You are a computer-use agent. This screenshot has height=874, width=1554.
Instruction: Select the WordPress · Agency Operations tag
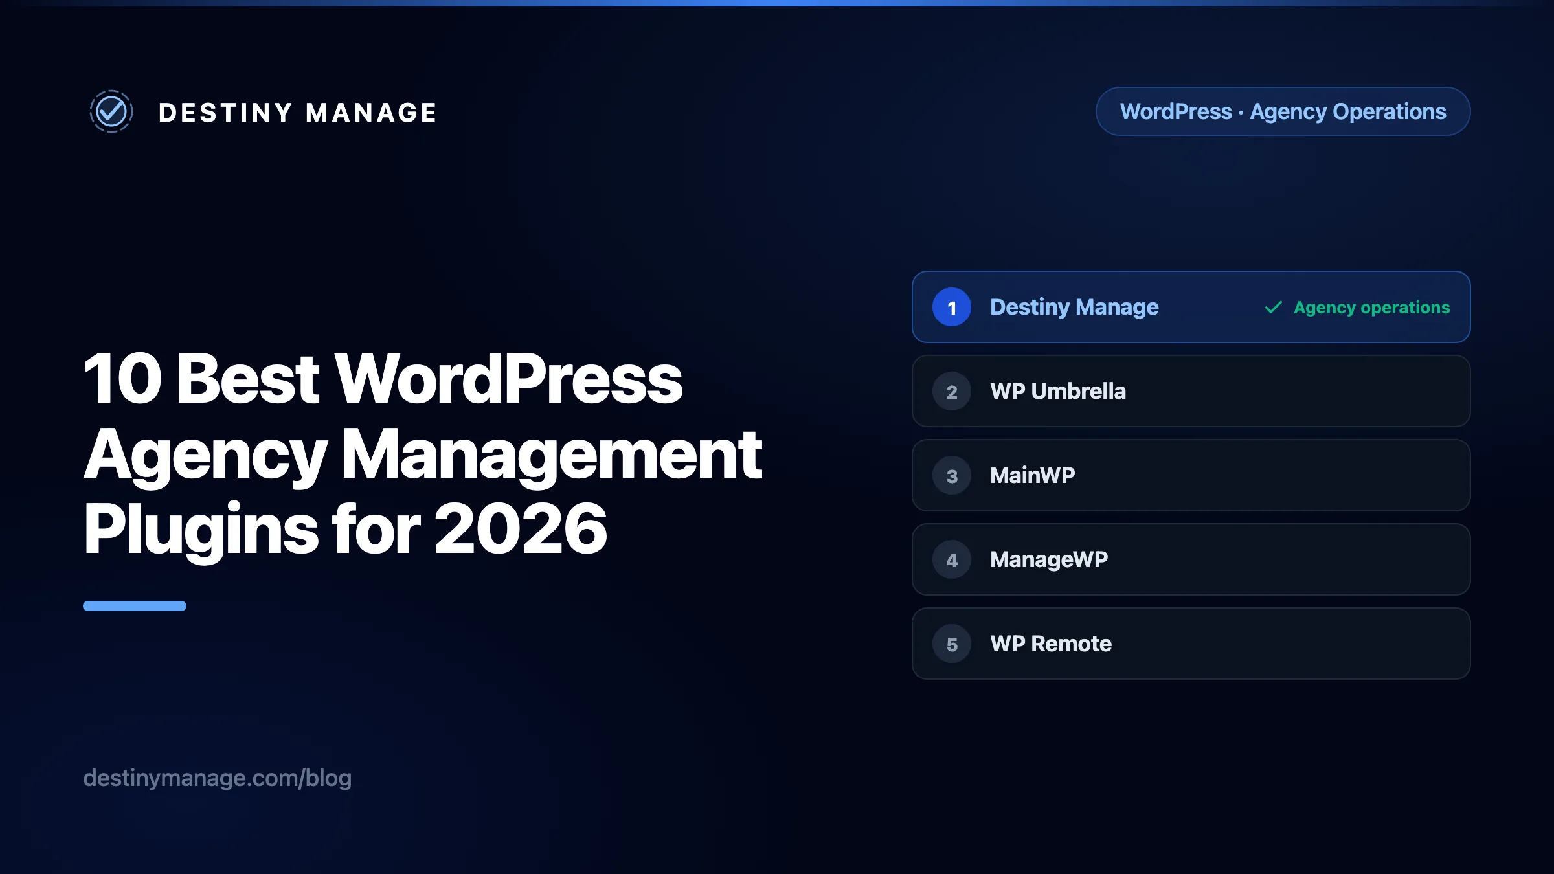coord(1283,111)
